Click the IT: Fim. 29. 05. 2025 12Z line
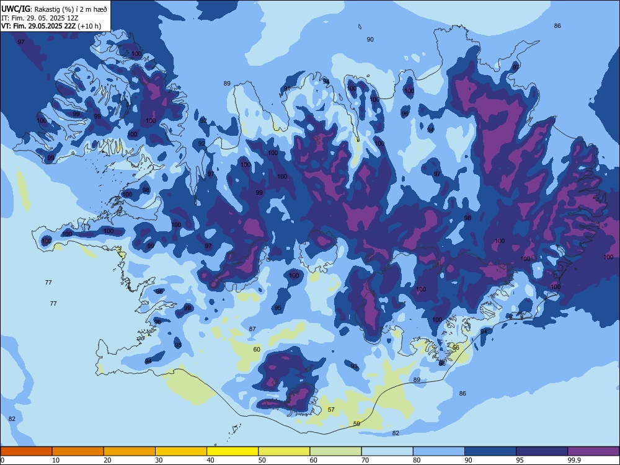 [40, 18]
